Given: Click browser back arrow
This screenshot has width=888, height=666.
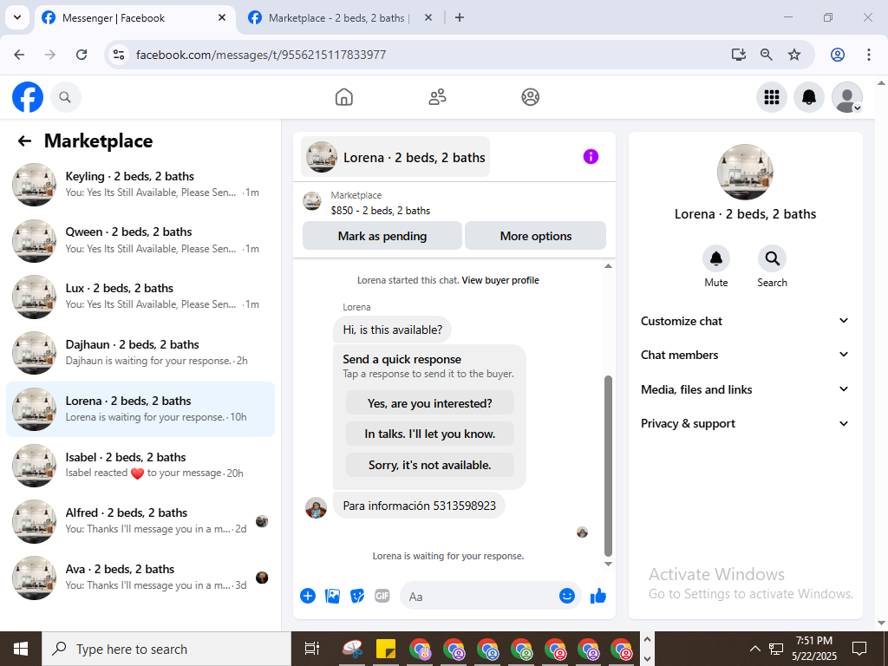Looking at the screenshot, I should point(19,55).
